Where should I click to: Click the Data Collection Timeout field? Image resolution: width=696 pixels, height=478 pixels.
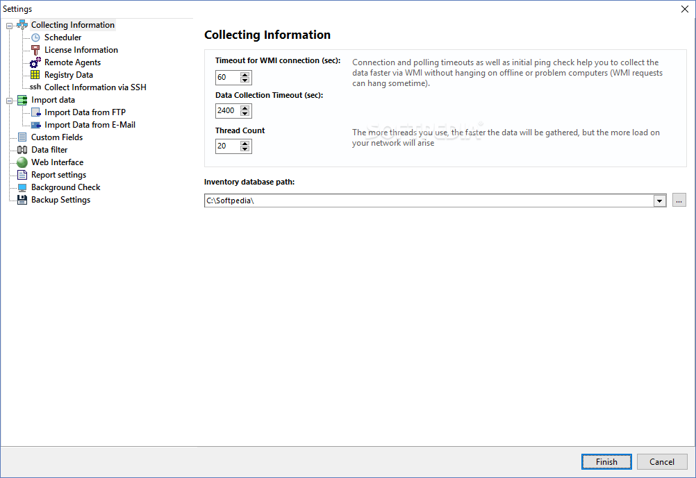(x=228, y=111)
